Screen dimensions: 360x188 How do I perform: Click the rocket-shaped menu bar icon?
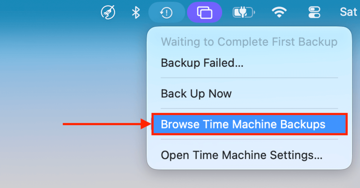108,12
